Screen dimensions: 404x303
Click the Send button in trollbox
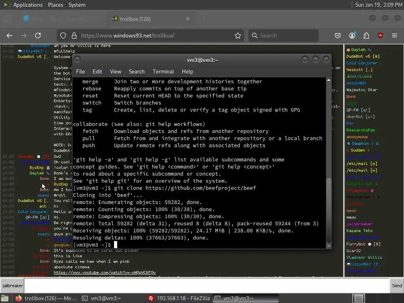point(397,286)
